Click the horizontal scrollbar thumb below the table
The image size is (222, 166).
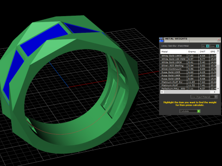(186, 92)
